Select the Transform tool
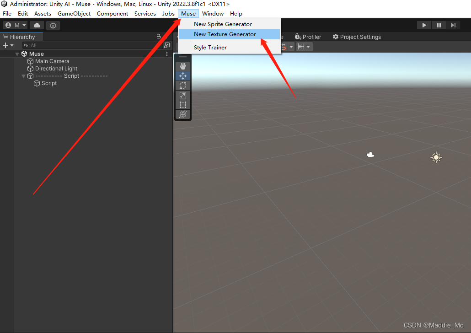Image resolution: width=471 pixels, height=333 pixels. 182,114
